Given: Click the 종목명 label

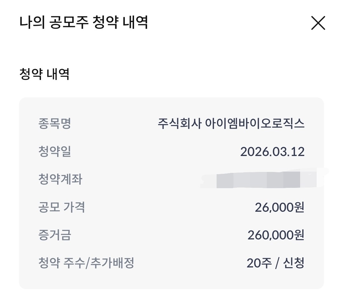Looking at the screenshot, I should [54, 124].
